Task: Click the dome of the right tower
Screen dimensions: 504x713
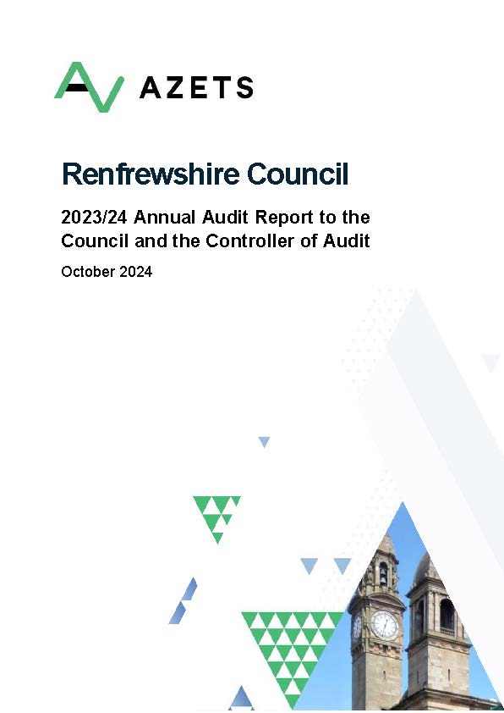Action: [x=426, y=567]
